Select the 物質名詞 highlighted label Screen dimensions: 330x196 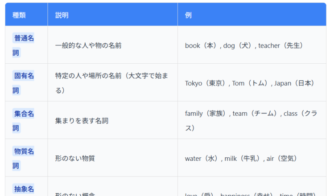pyautogui.click(x=24, y=159)
